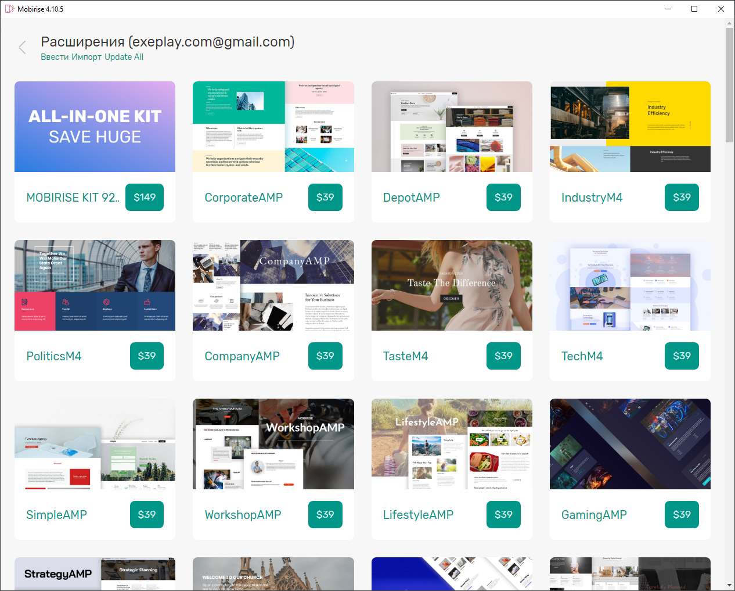Open the Welcome to Our Church thumbnail
The height and width of the screenshot is (591, 735).
point(273,574)
